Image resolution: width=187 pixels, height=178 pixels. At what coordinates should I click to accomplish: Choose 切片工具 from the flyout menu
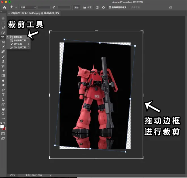tap(18, 44)
